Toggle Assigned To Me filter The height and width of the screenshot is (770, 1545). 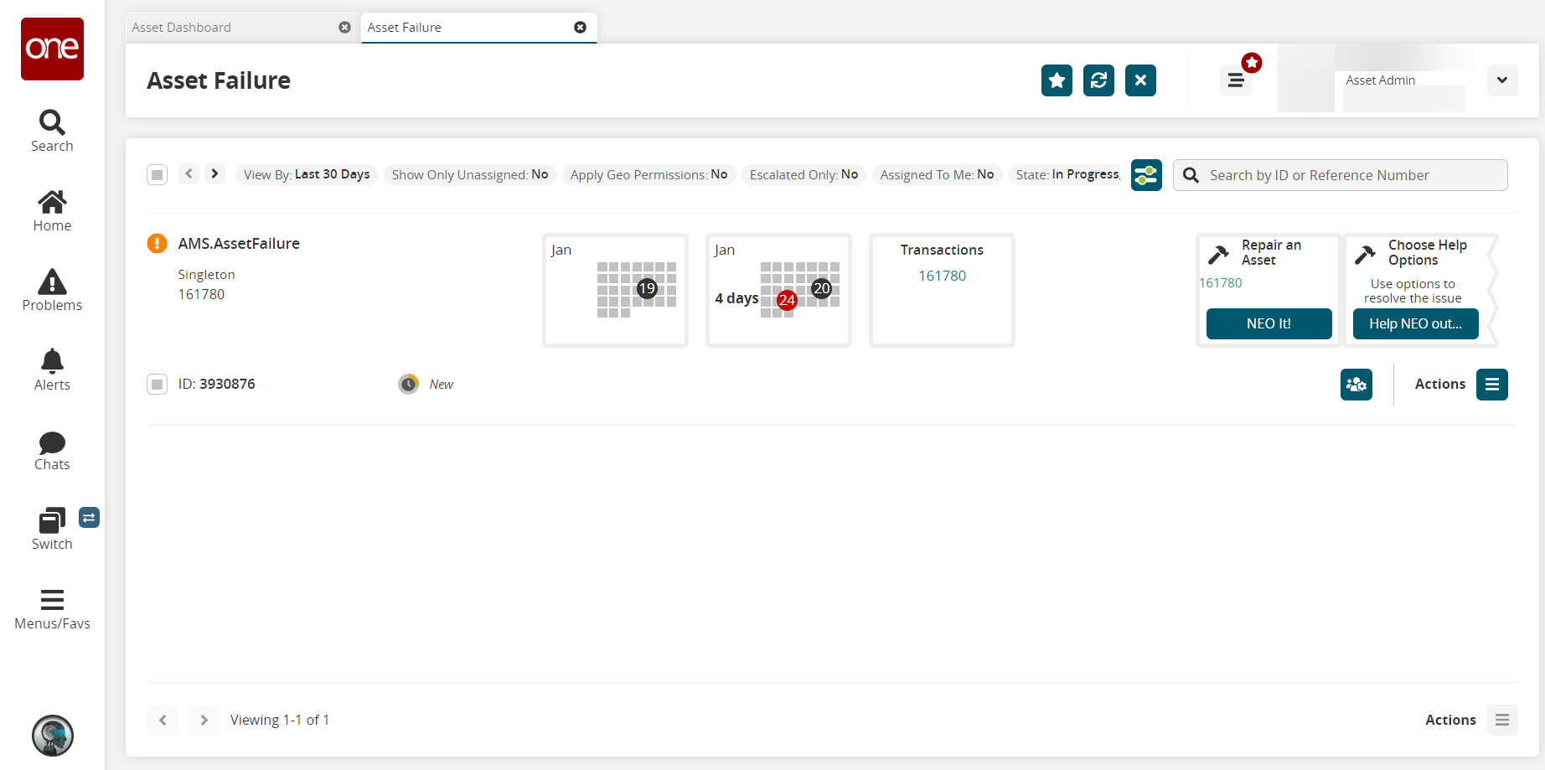click(x=937, y=174)
